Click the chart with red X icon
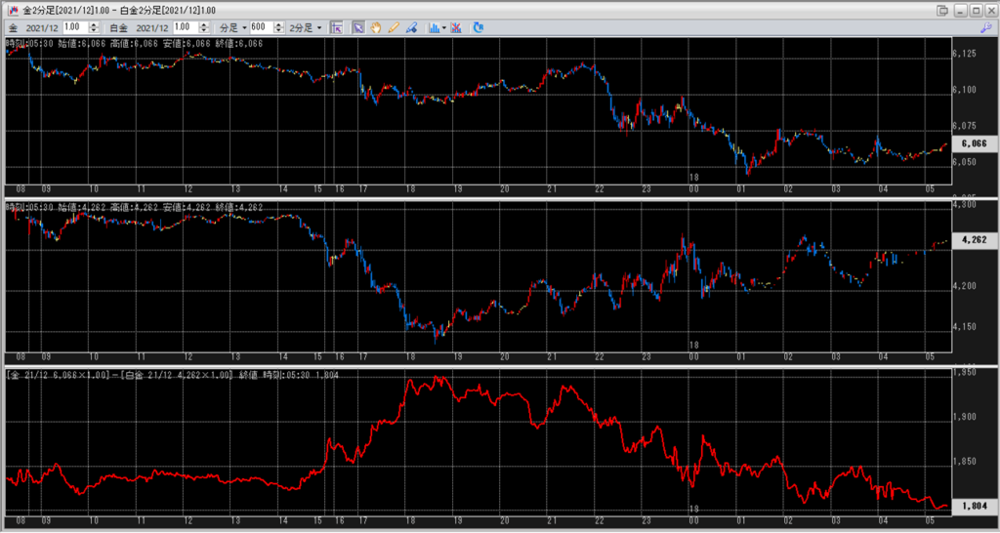 tap(457, 27)
